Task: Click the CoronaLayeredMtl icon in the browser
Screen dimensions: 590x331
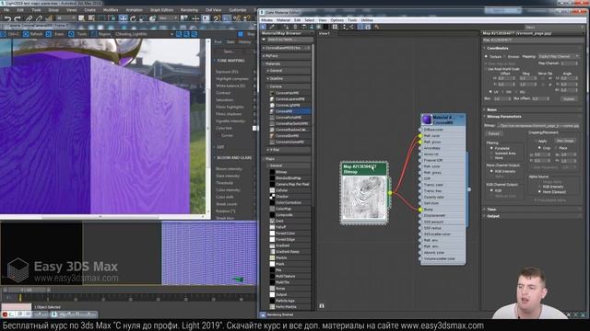Action: click(272, 99)
